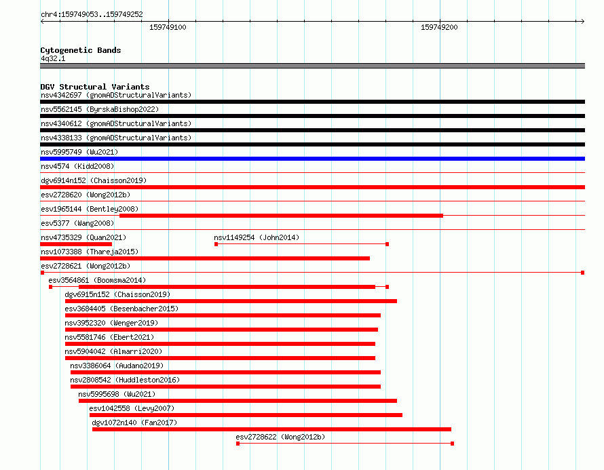Click the thick red esv1965144 variant bar
Screen dimensions: 604x470
[281, 216]
